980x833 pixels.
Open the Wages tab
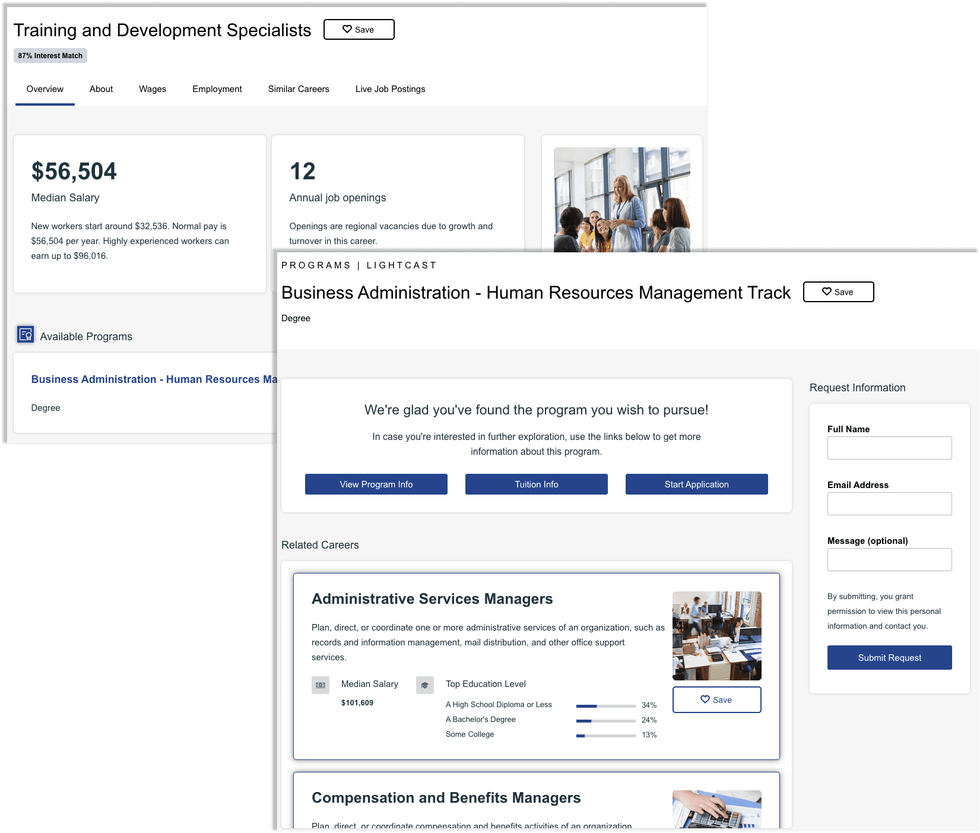coord(153,89)
